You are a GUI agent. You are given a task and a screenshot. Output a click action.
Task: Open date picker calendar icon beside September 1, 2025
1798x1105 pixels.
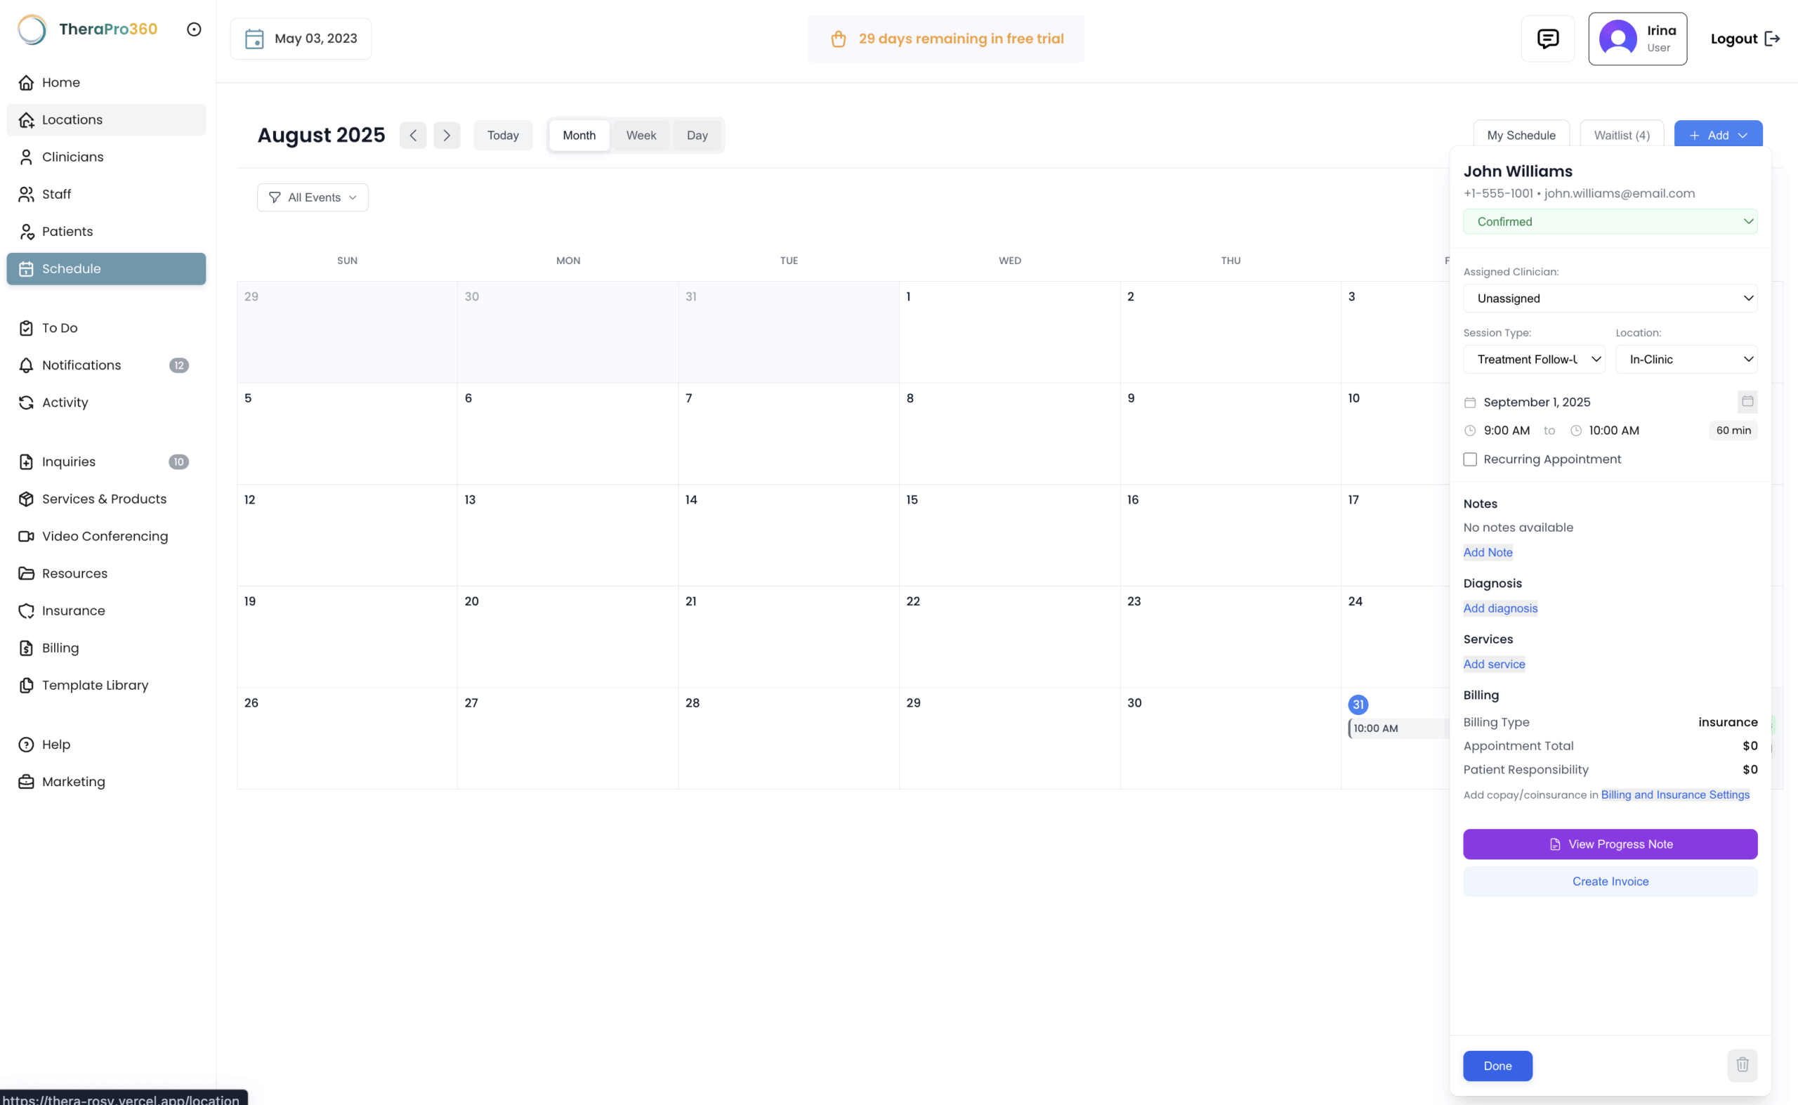tap(1747, 401)
